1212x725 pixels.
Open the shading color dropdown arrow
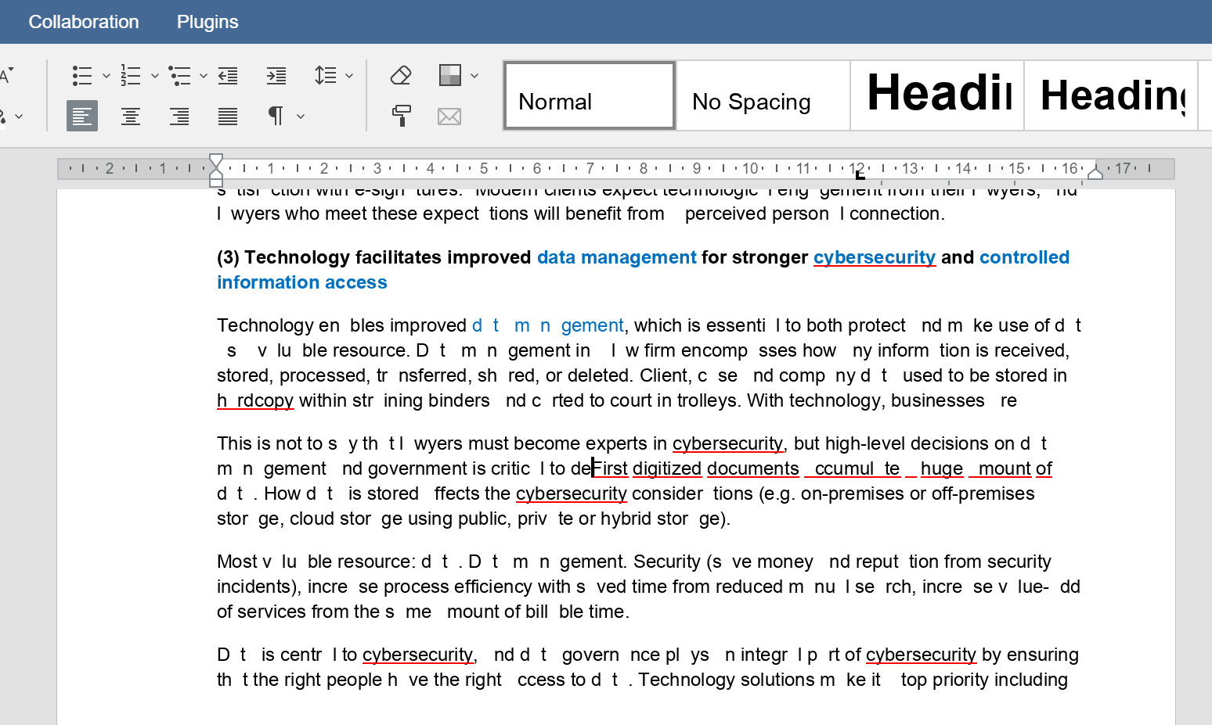474,74
